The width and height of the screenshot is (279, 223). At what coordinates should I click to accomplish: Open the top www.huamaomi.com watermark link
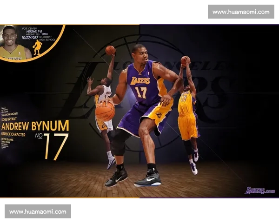[240, 12]
